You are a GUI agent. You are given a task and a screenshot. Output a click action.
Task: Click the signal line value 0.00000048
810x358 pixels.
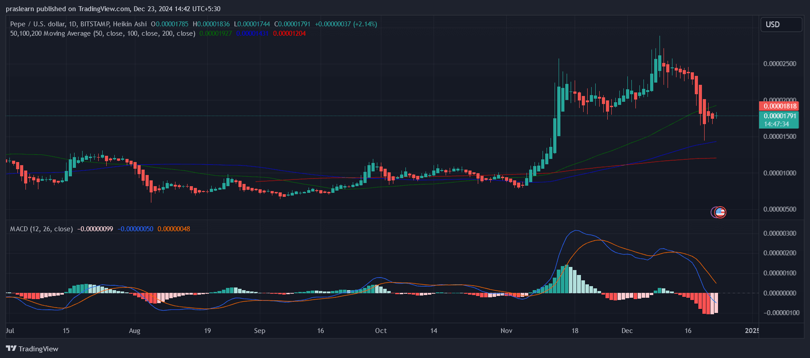[x=174, y=229]
